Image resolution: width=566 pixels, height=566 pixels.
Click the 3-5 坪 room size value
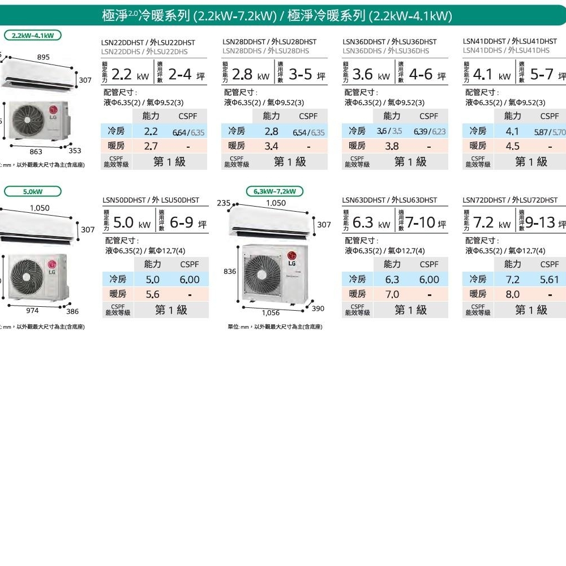[x=307, y=75]
